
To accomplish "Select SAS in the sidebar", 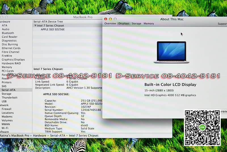I will coord(4,86).
